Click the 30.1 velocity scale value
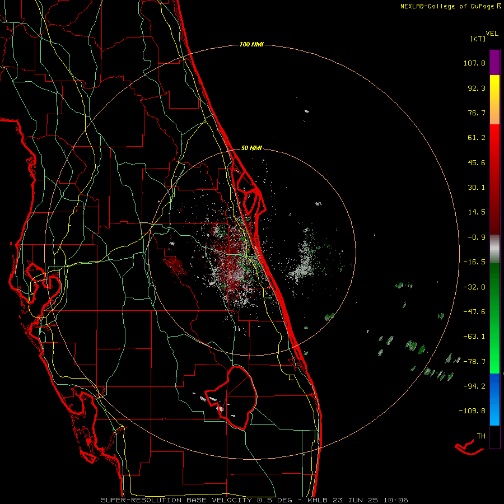504x504 pixels. (477, 188)
